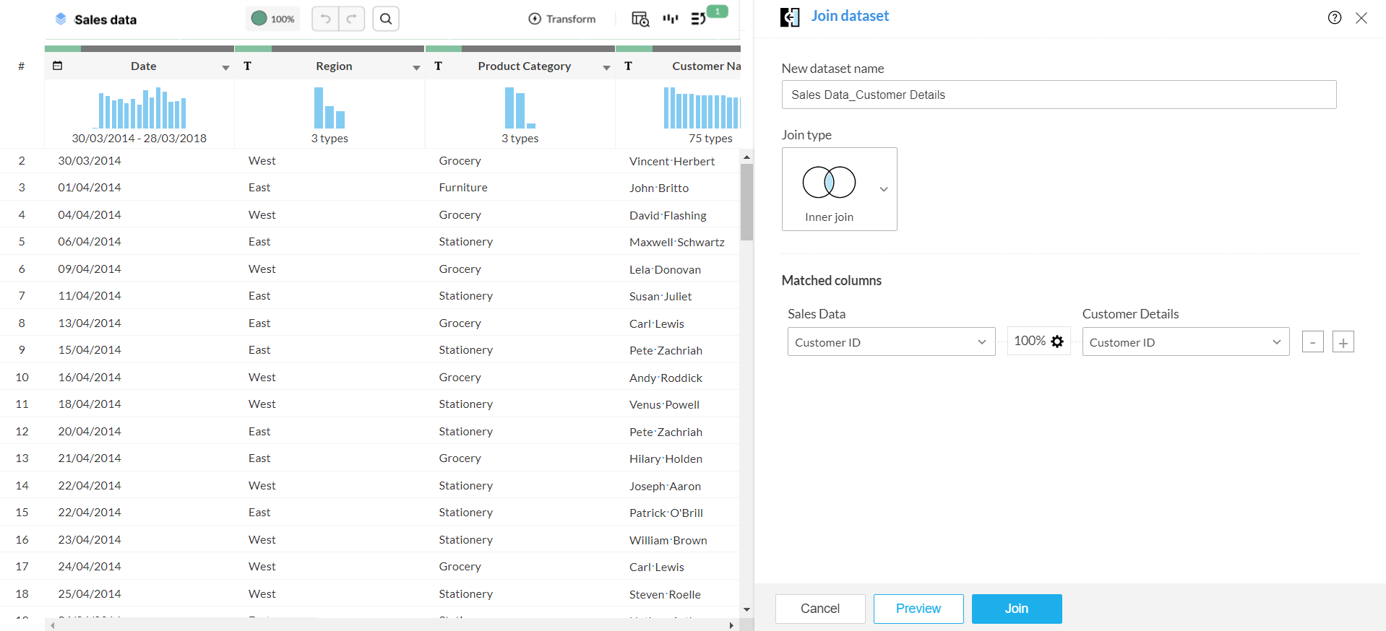1386x631 pixels.
Task: Select cell 'Joseph Aaron'
Action: pos(665,486)
